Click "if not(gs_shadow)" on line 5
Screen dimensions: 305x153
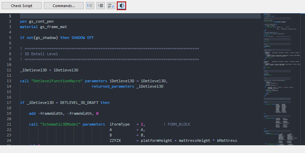39,38
